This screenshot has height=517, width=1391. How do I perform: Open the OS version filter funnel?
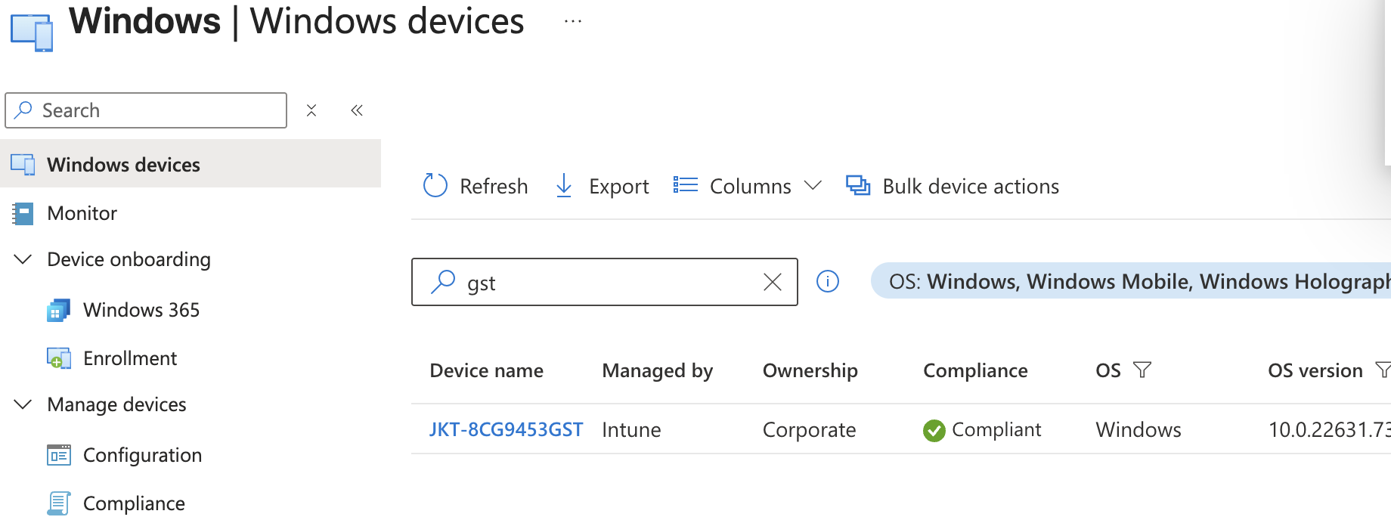[x=1383, y=370]
